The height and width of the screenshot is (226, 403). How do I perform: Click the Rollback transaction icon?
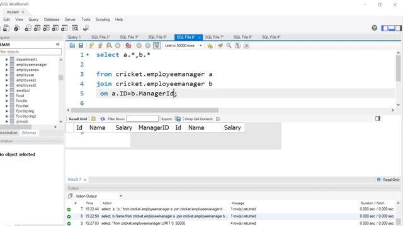(148, 46)
